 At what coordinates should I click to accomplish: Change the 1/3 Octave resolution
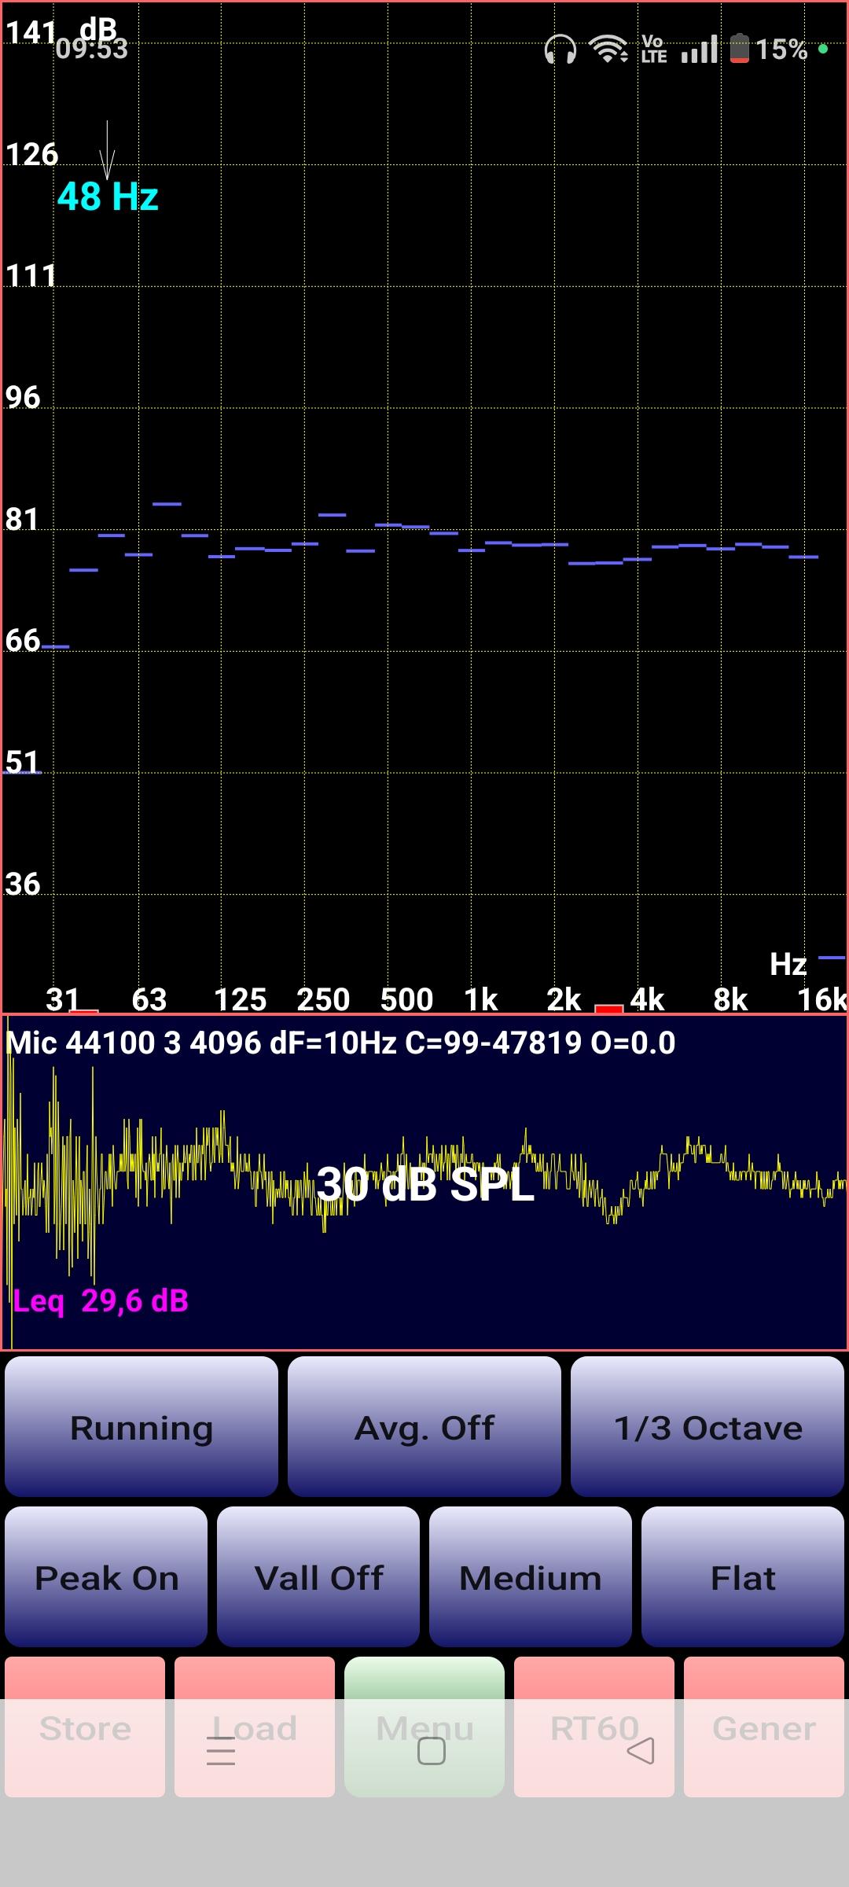click(x=707, y=1426)
